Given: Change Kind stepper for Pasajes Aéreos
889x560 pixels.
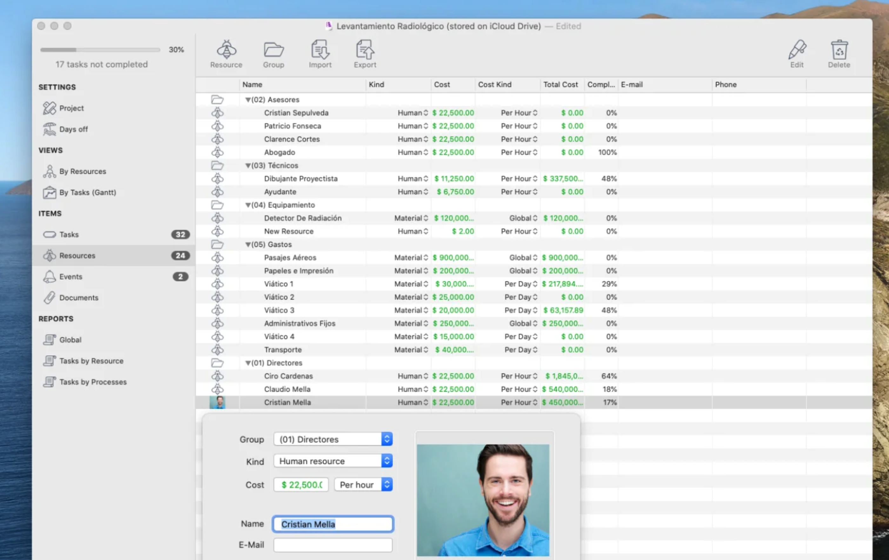Looking at the screenshot, I should [426, 258].
